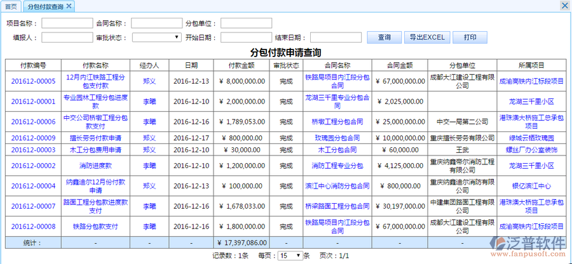Screen dimensions: 572x264
Task: Close the 分包付款查询 tab
Action: (x=69, y=6)
